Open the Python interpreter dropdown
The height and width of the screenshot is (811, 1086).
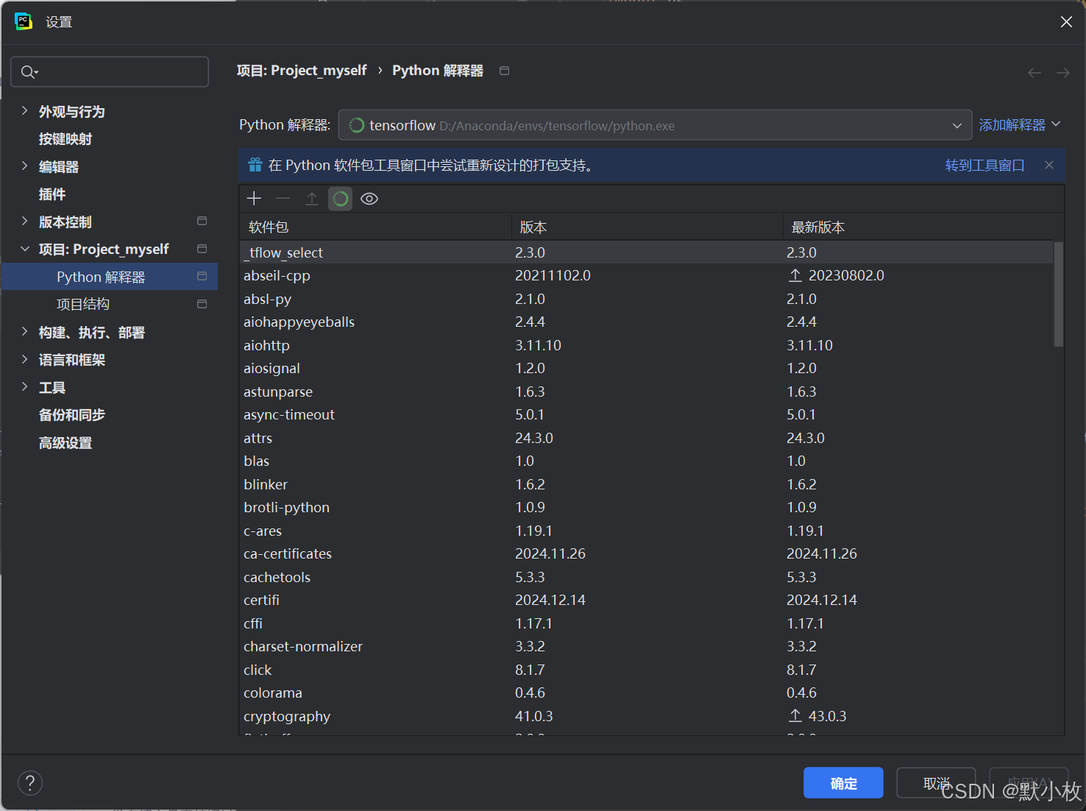coord(655,125)
